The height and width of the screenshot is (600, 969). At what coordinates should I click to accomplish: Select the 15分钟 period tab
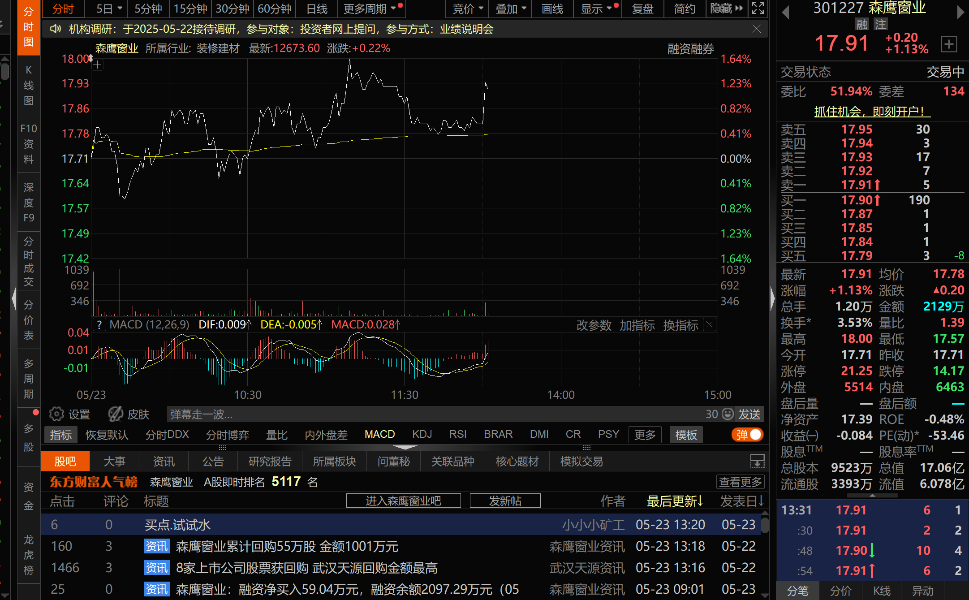click(x=190, y=9)
